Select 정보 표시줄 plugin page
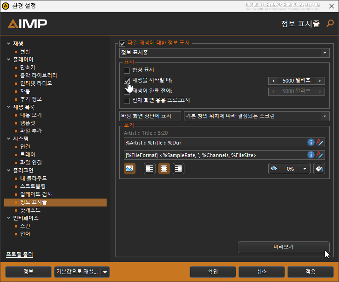Viewport: 339px width, 282px height. point(55,202)
